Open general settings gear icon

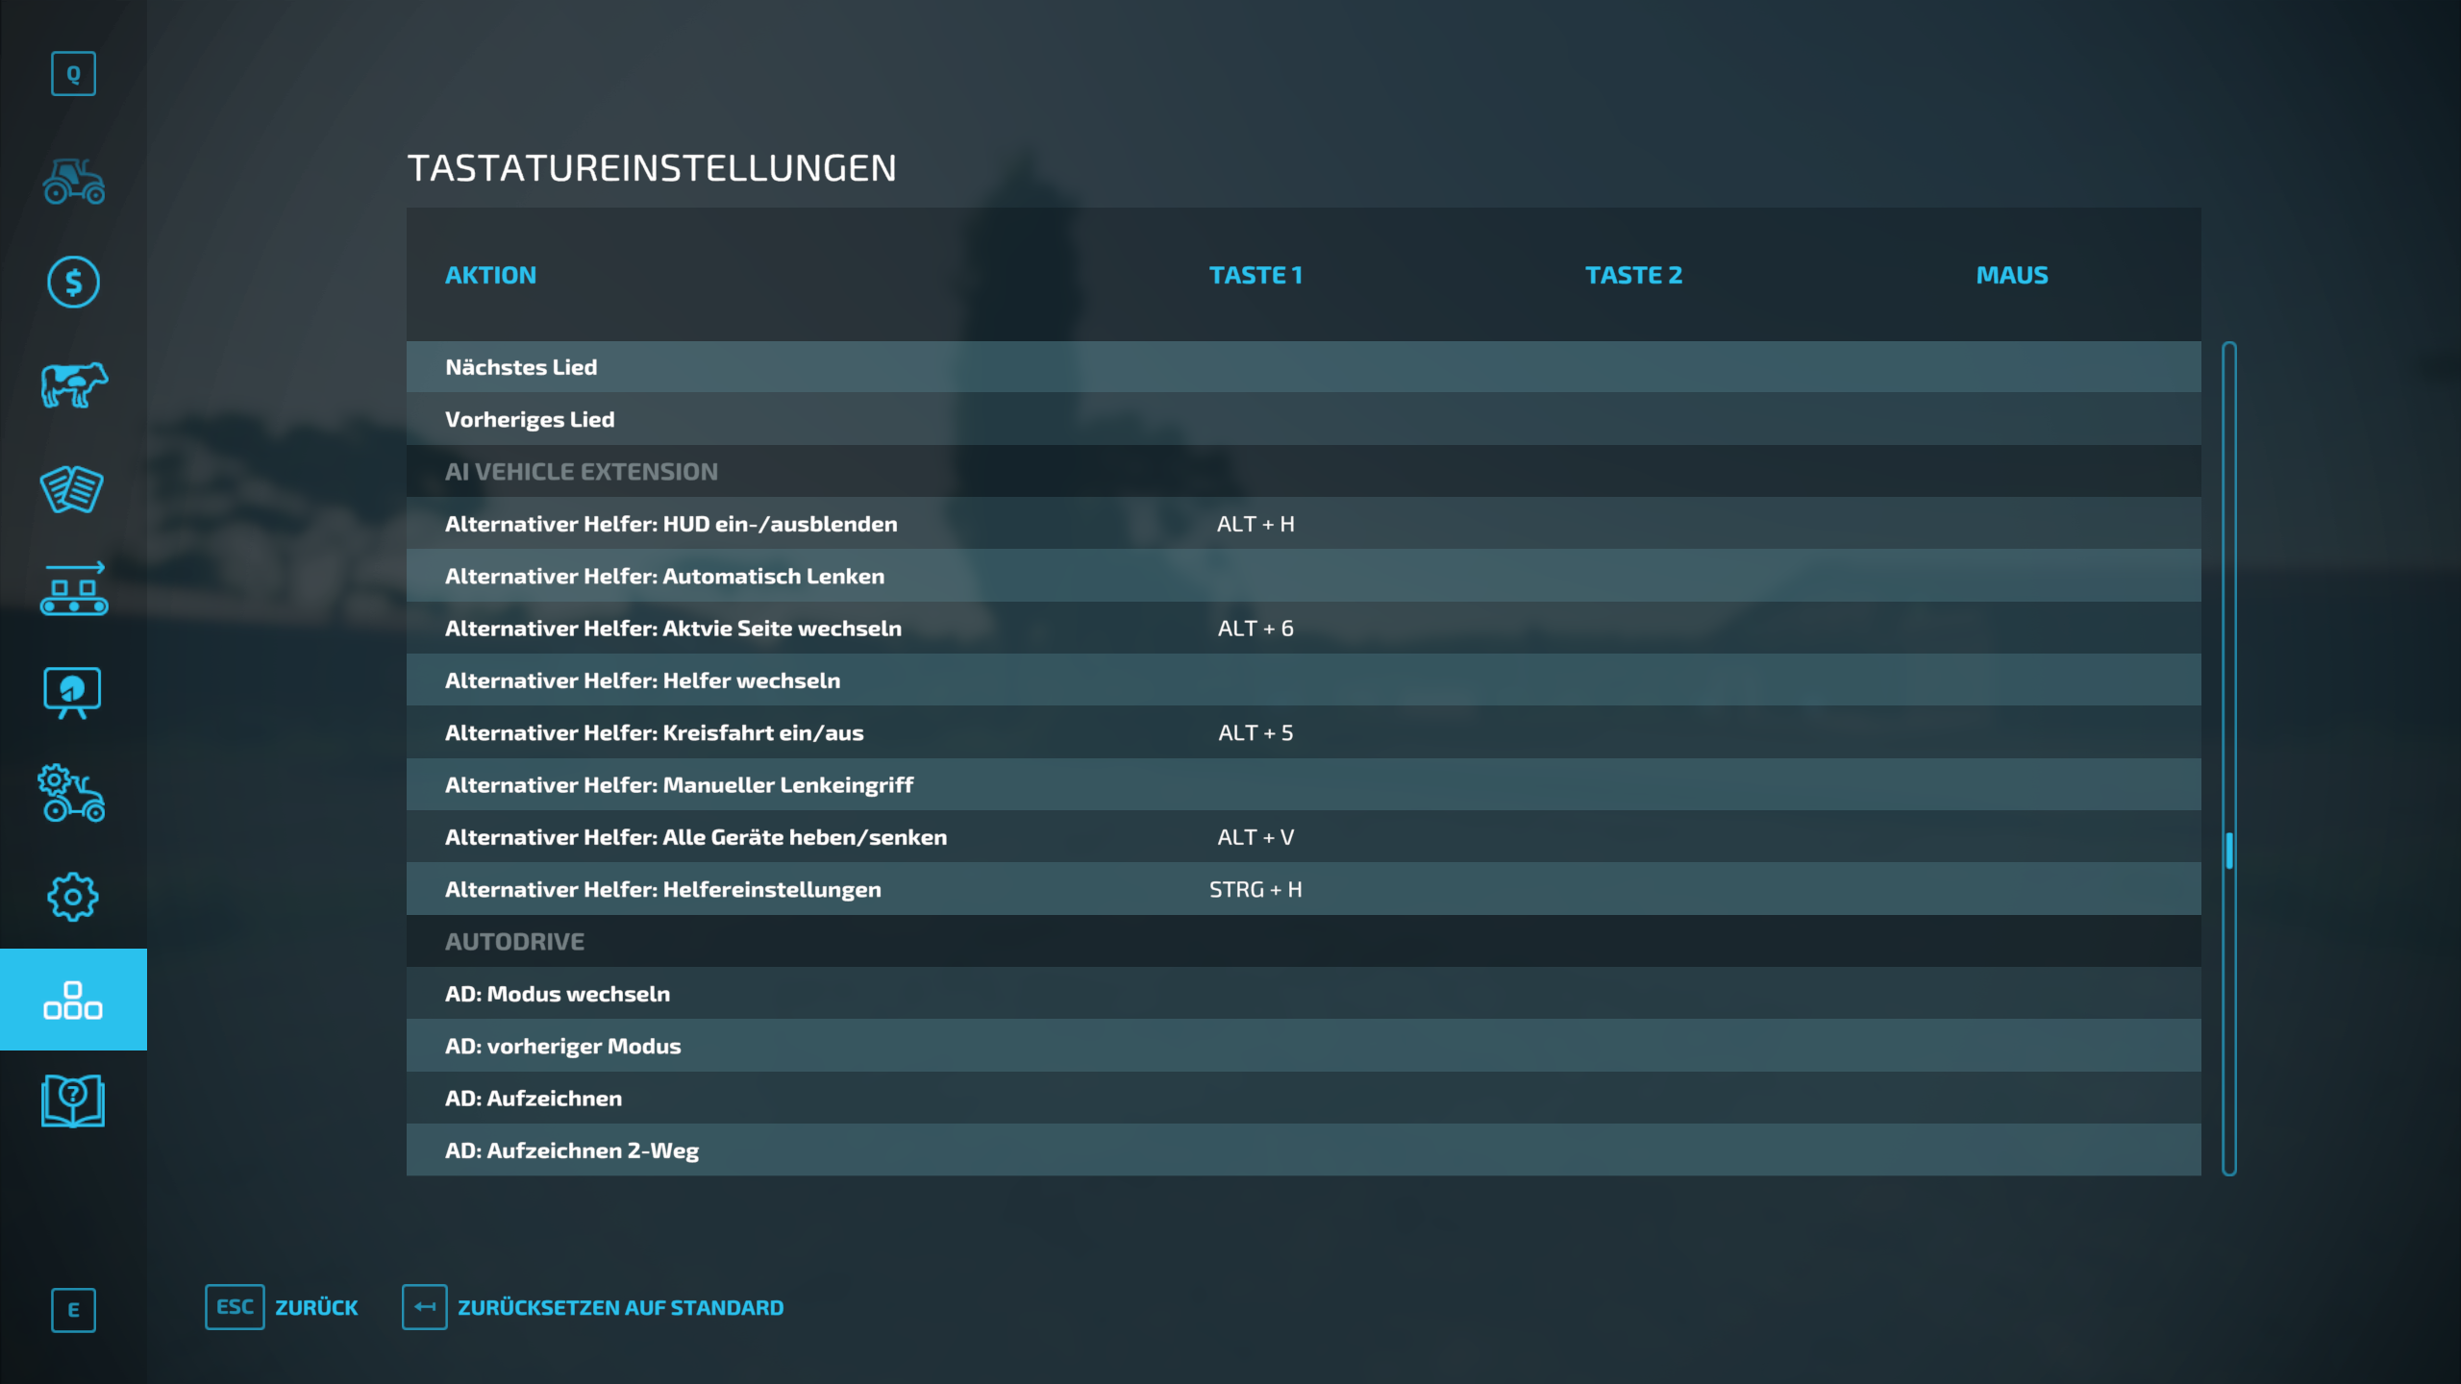click(x=73, y=897)
